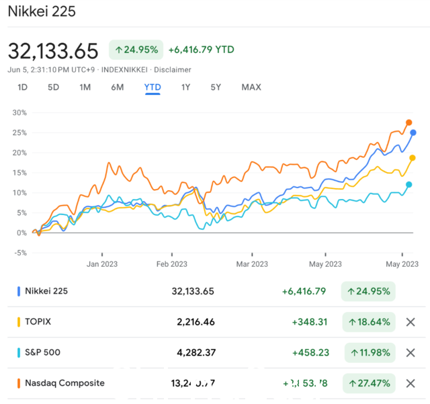The image size is (430, 404).
Task: Click the +6,416.79 YTD header text
Action: click(202, 50)
